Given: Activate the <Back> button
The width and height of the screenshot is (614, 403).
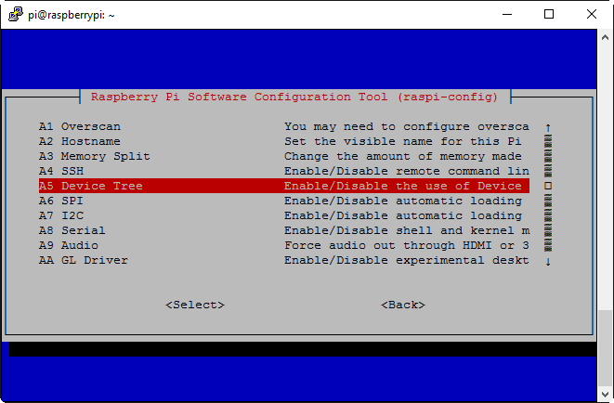Looking at the screenshot, I should click(403, 305).
